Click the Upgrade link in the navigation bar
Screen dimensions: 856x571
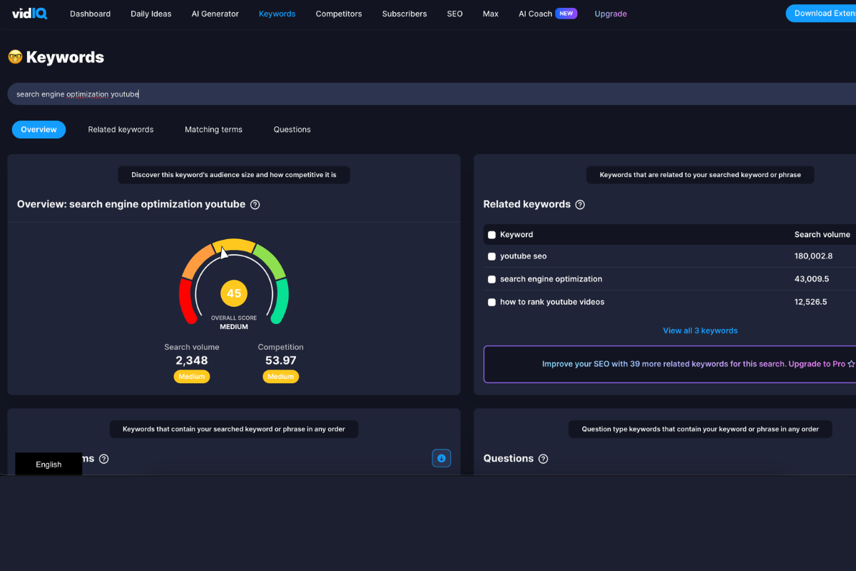pos(611,13)
